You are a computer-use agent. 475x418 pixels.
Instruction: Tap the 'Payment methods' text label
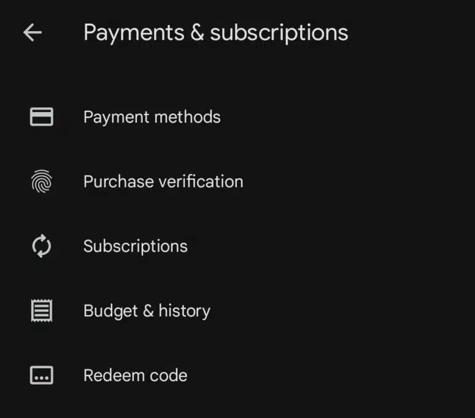pos(152,116)
